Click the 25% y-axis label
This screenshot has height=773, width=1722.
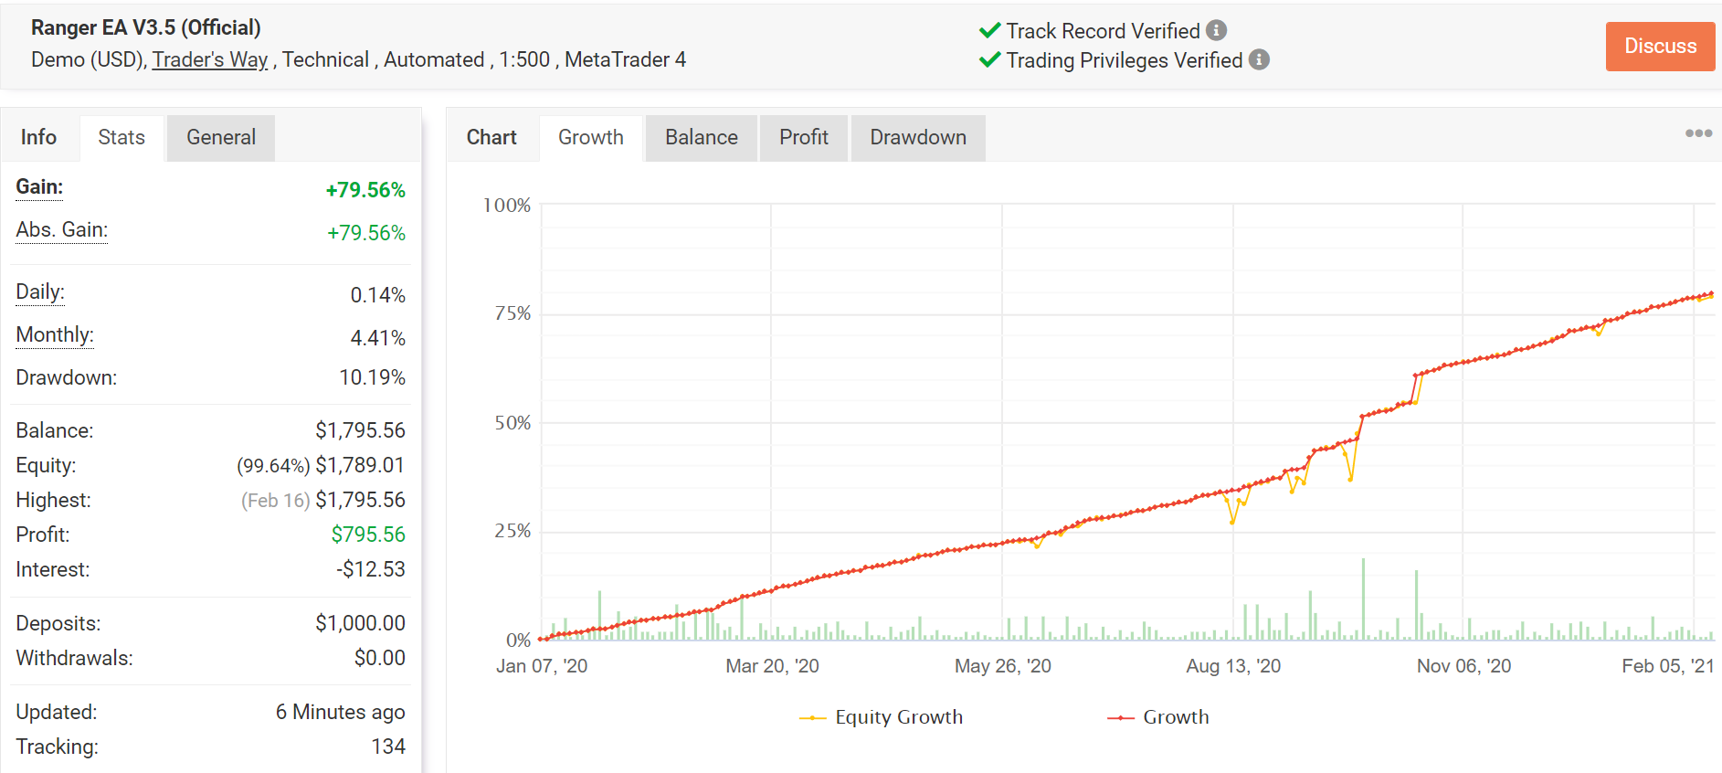pos(512,531)
